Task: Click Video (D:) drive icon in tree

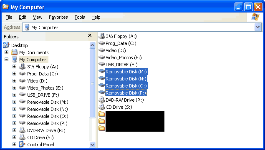Action: 22,81
